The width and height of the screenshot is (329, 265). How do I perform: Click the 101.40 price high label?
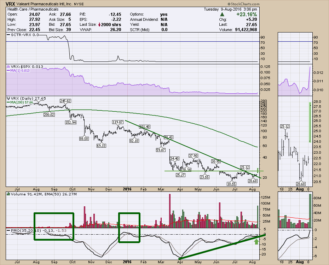click(145, 127)
